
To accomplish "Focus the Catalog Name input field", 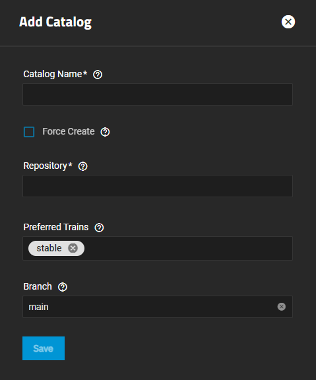I will (x=158, y=94).
